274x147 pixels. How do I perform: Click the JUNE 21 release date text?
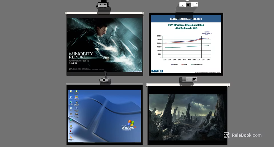tap(73, 63)
